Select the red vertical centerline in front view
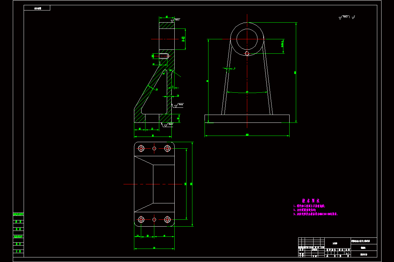394x262 pixels. coord(247,71)
